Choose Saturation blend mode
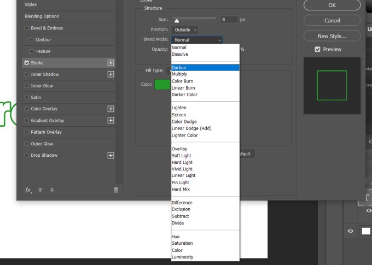Image resolution: width=372 pixels, height=265 pixels. tap(205, 243)
